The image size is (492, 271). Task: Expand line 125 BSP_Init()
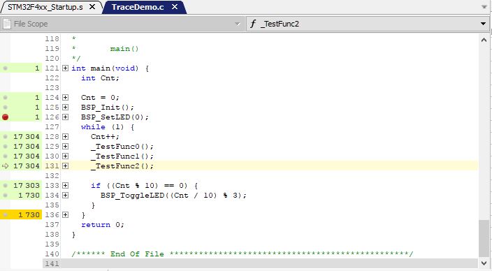coord(65,108)
